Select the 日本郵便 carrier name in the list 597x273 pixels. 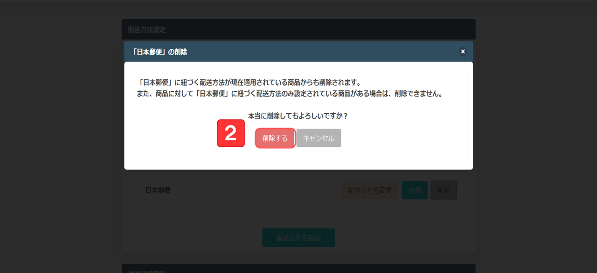point(158,191)
